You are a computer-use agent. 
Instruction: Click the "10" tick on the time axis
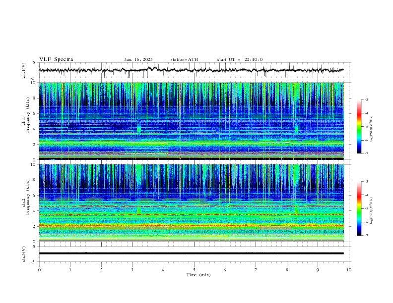[349, 270]
